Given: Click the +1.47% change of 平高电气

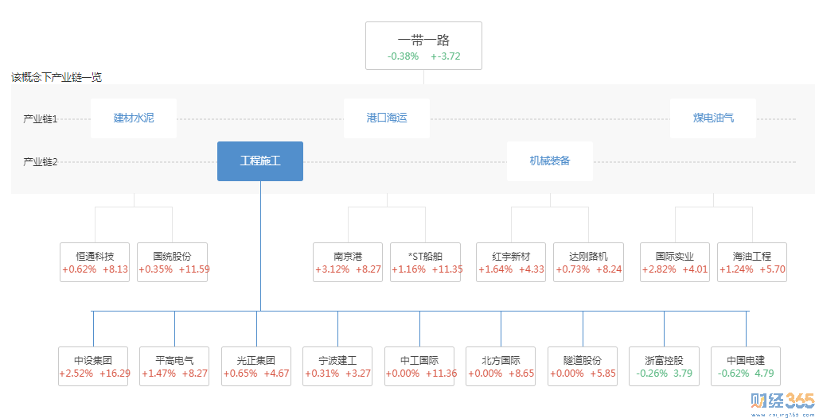Looking at the screenshot, I should [x=158, y=373].
